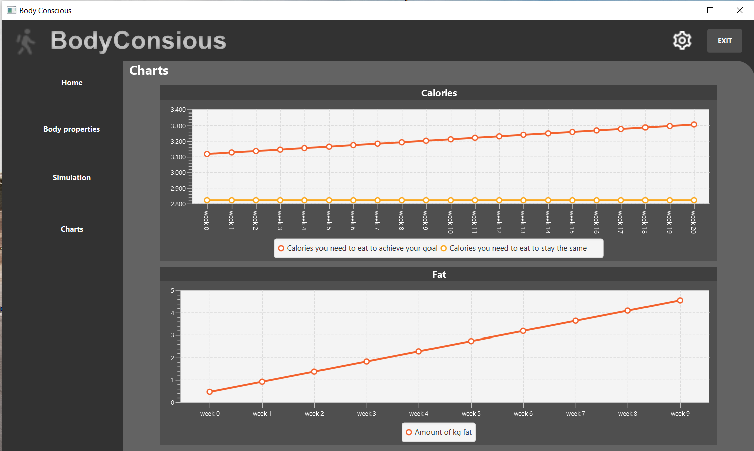Click legend entry 'Calories you need to eat to achieve your goal'
The height and width of the screenshot is (451, 754).
coord(357,248)
